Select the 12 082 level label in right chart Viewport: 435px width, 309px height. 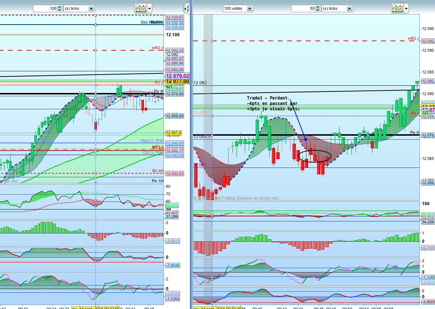click(200, 83)
